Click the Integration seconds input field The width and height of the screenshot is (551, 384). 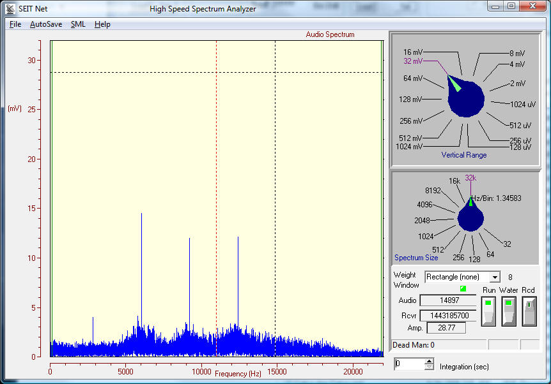coord(407,364)
